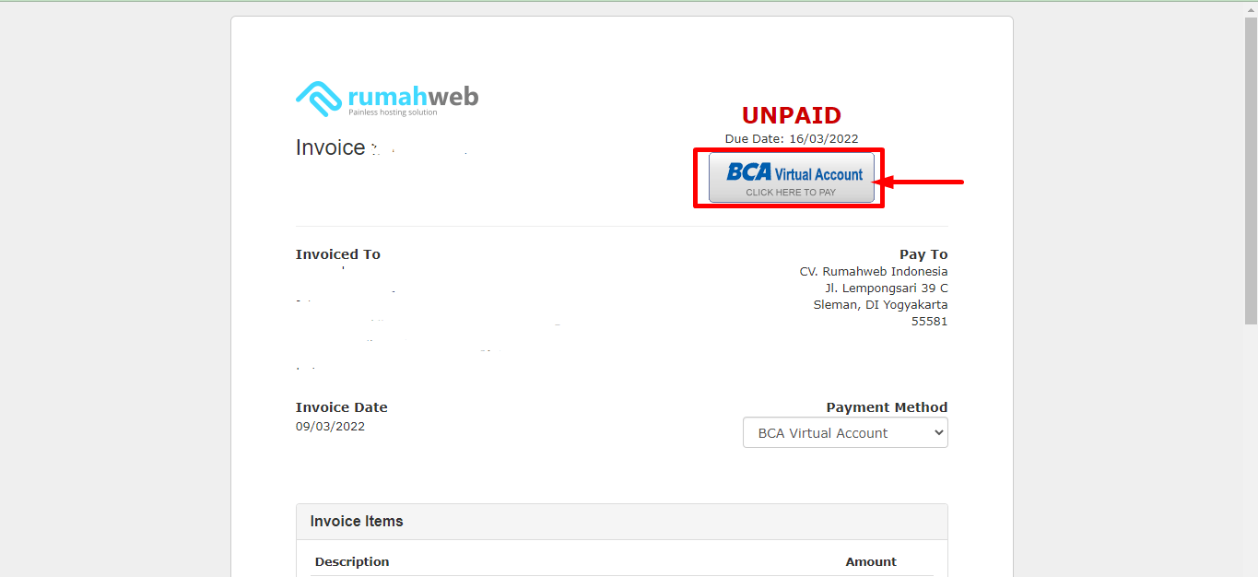
Task: Click the Due Date: 16/03/2022 text
Action: [792, 139]
